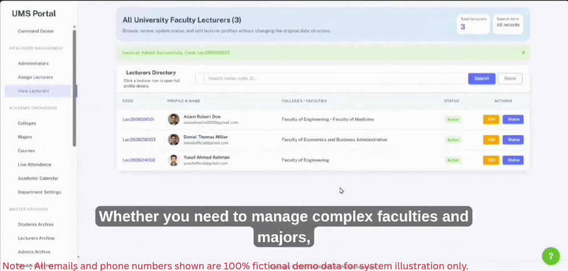Viewport: 568px width, 271px height.
Task: Open the Majors sidebar page
Action: click(x=24, y=137)
